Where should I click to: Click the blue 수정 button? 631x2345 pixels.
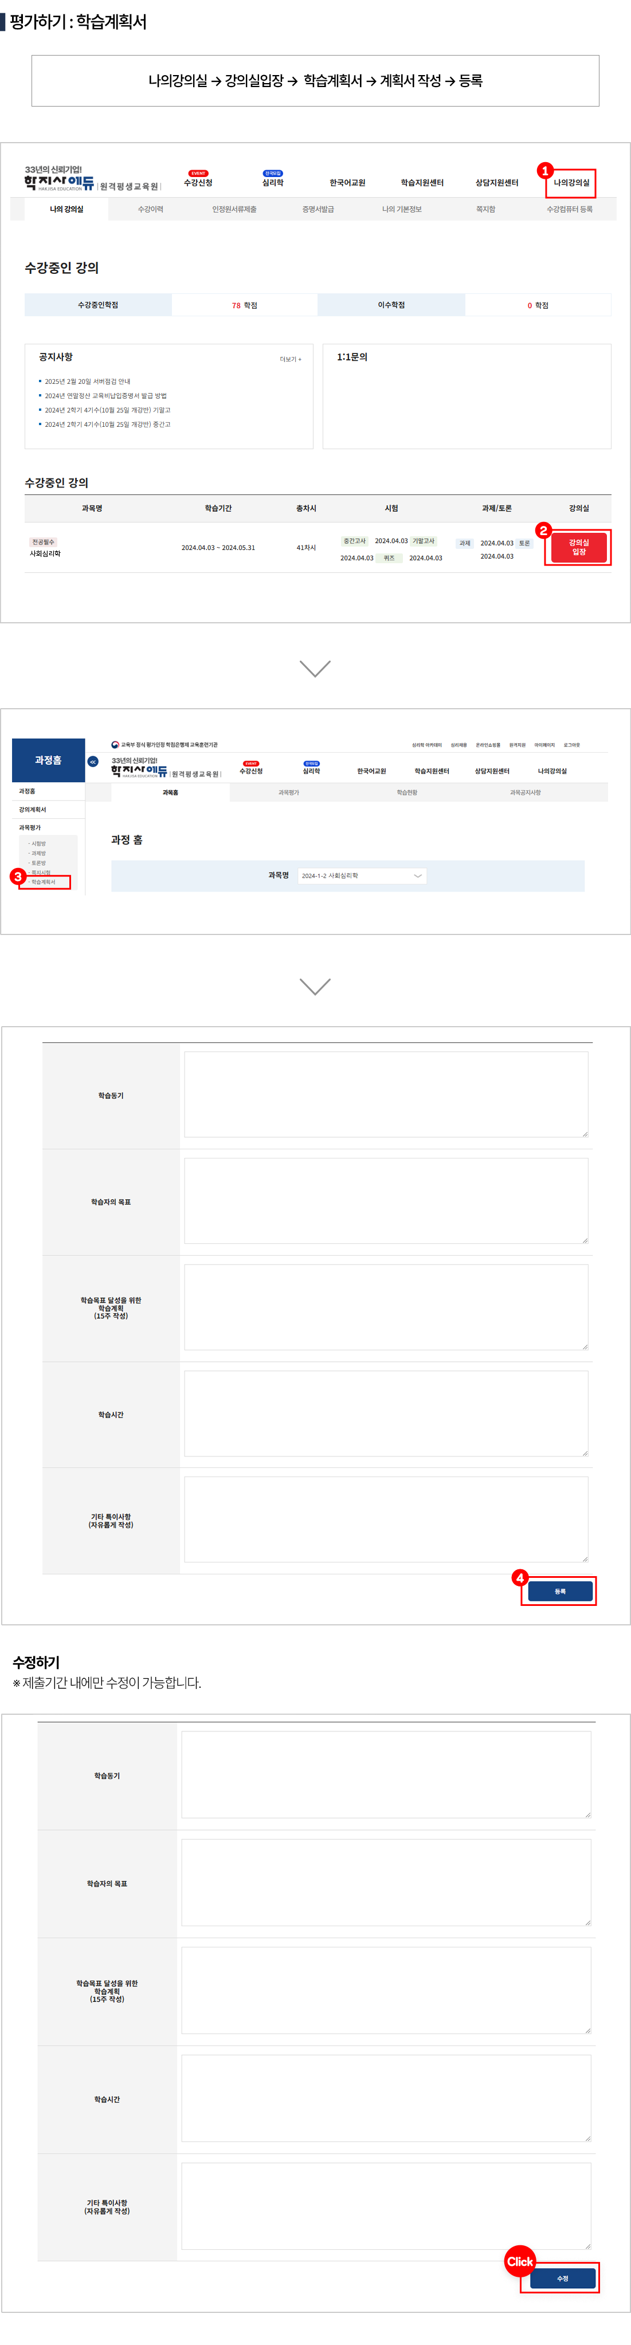coord(562,2279)
